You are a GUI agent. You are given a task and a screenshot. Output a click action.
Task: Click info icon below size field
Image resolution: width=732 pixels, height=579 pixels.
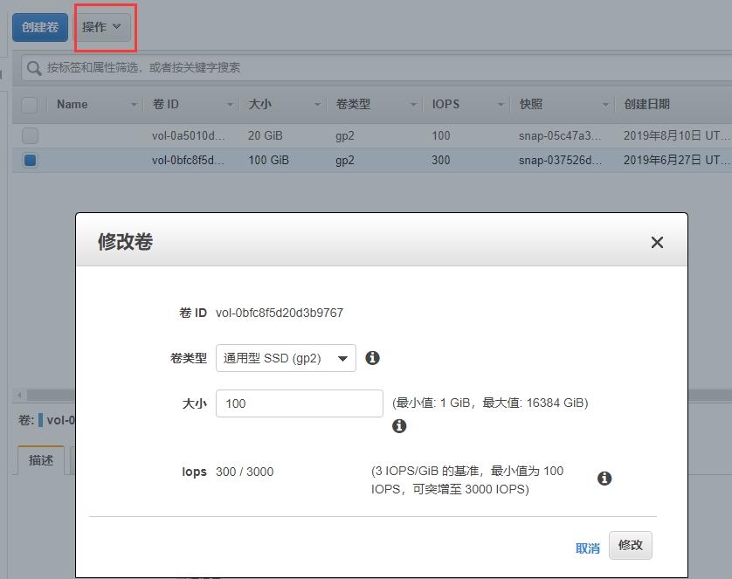(399, 426)
